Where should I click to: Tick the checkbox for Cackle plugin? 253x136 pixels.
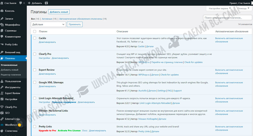[x=35, y=38]
